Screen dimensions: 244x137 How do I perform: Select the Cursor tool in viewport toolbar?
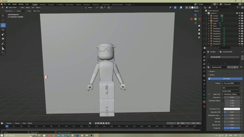pos(3,20)
